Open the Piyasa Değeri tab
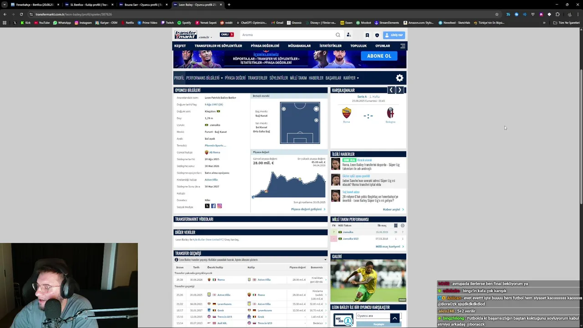Screen dimensions: 583x328 point(235,78)
